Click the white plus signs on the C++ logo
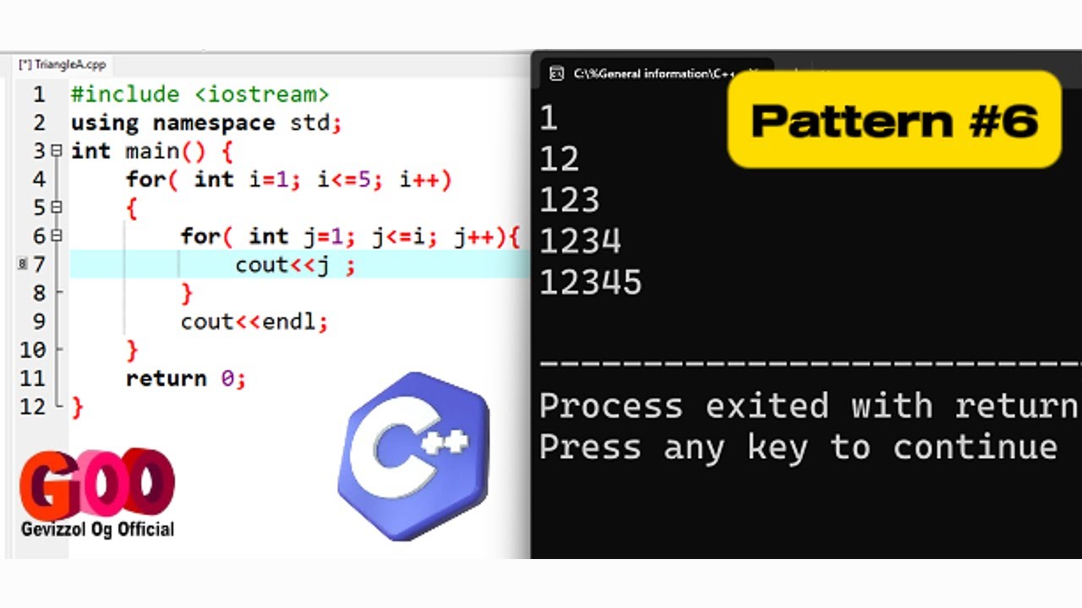The height and width of the screenshot is (608, 1082). click(x=447, y=440)
